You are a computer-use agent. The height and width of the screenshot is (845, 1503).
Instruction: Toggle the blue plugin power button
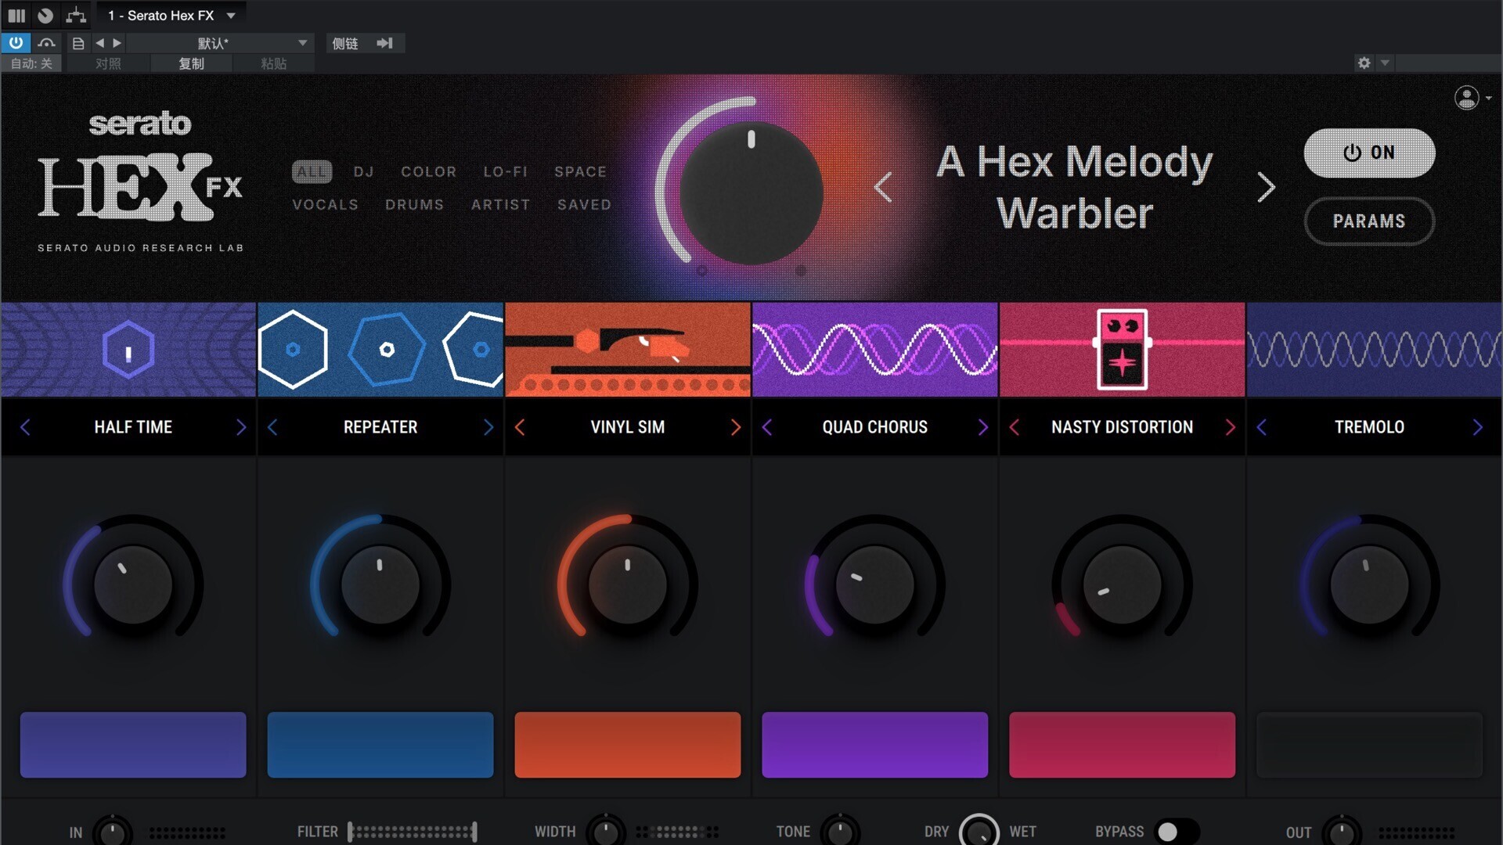[x=16, y=43]
